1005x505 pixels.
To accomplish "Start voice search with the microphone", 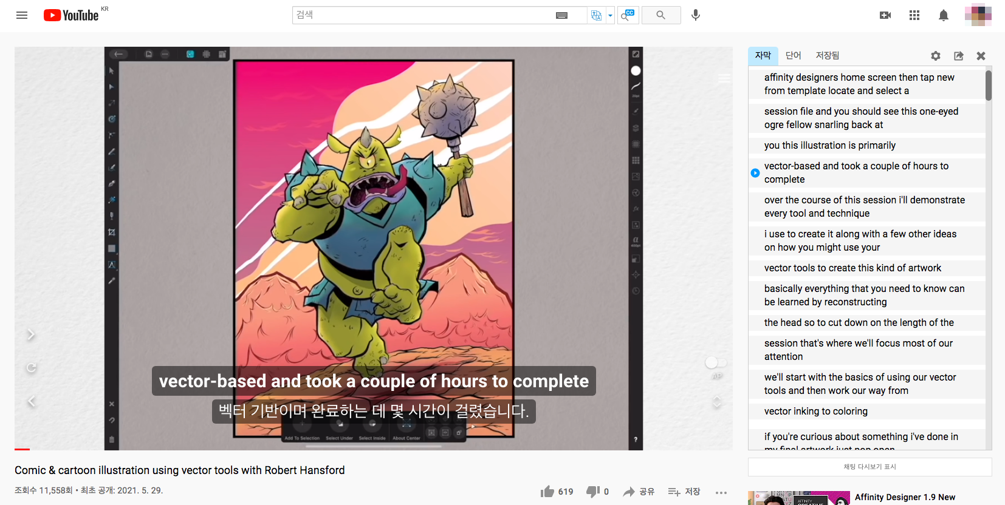I will click(x=696, y=15).
